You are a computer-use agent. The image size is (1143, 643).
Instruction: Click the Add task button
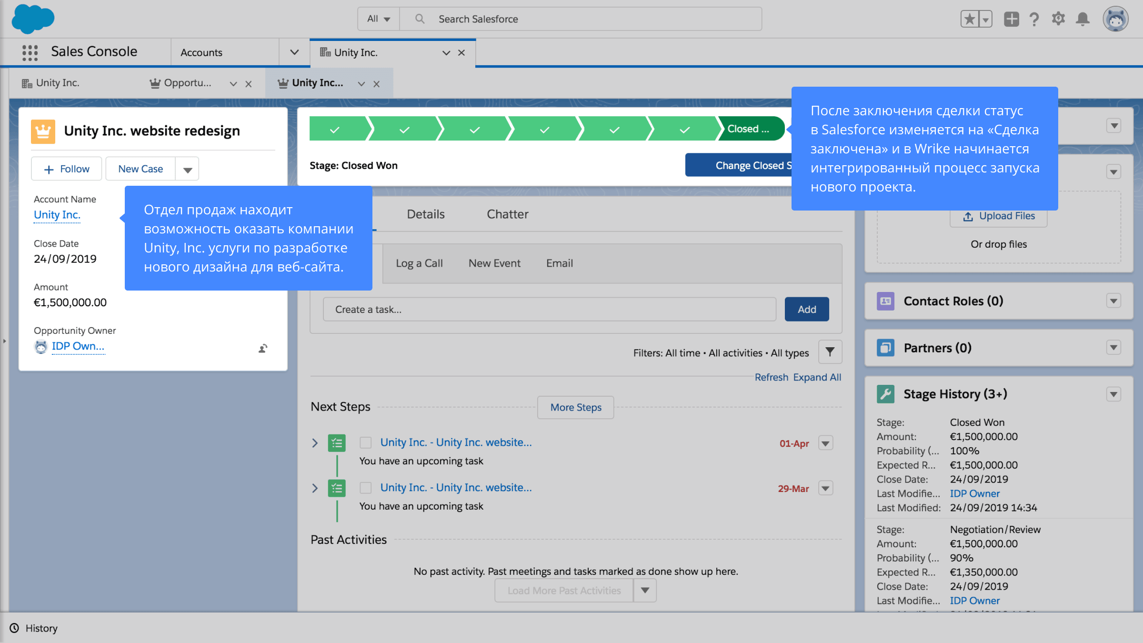[x=807, y=310]
